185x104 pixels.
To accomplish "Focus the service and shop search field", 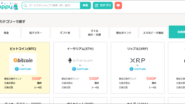I will (51, 5).
